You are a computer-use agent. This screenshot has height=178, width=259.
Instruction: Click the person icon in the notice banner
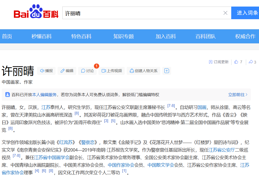(x=7, y=95)
